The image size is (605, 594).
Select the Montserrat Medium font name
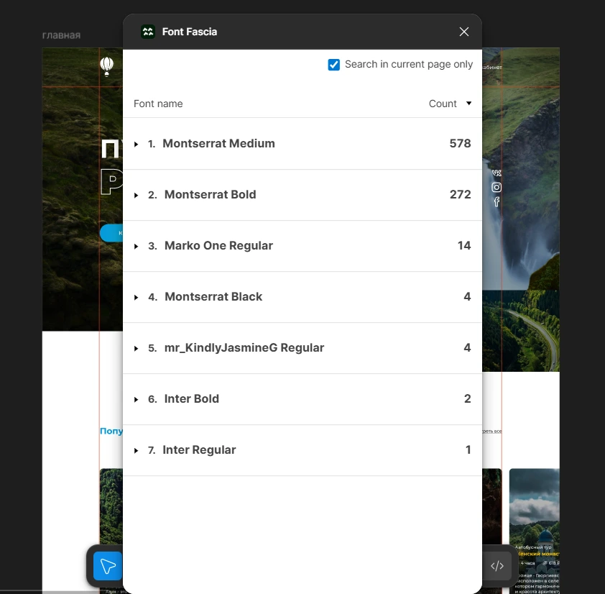pyautogui.click(x=218, y=143)
